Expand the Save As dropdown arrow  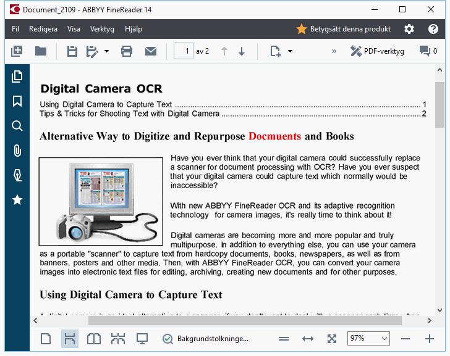106,51
